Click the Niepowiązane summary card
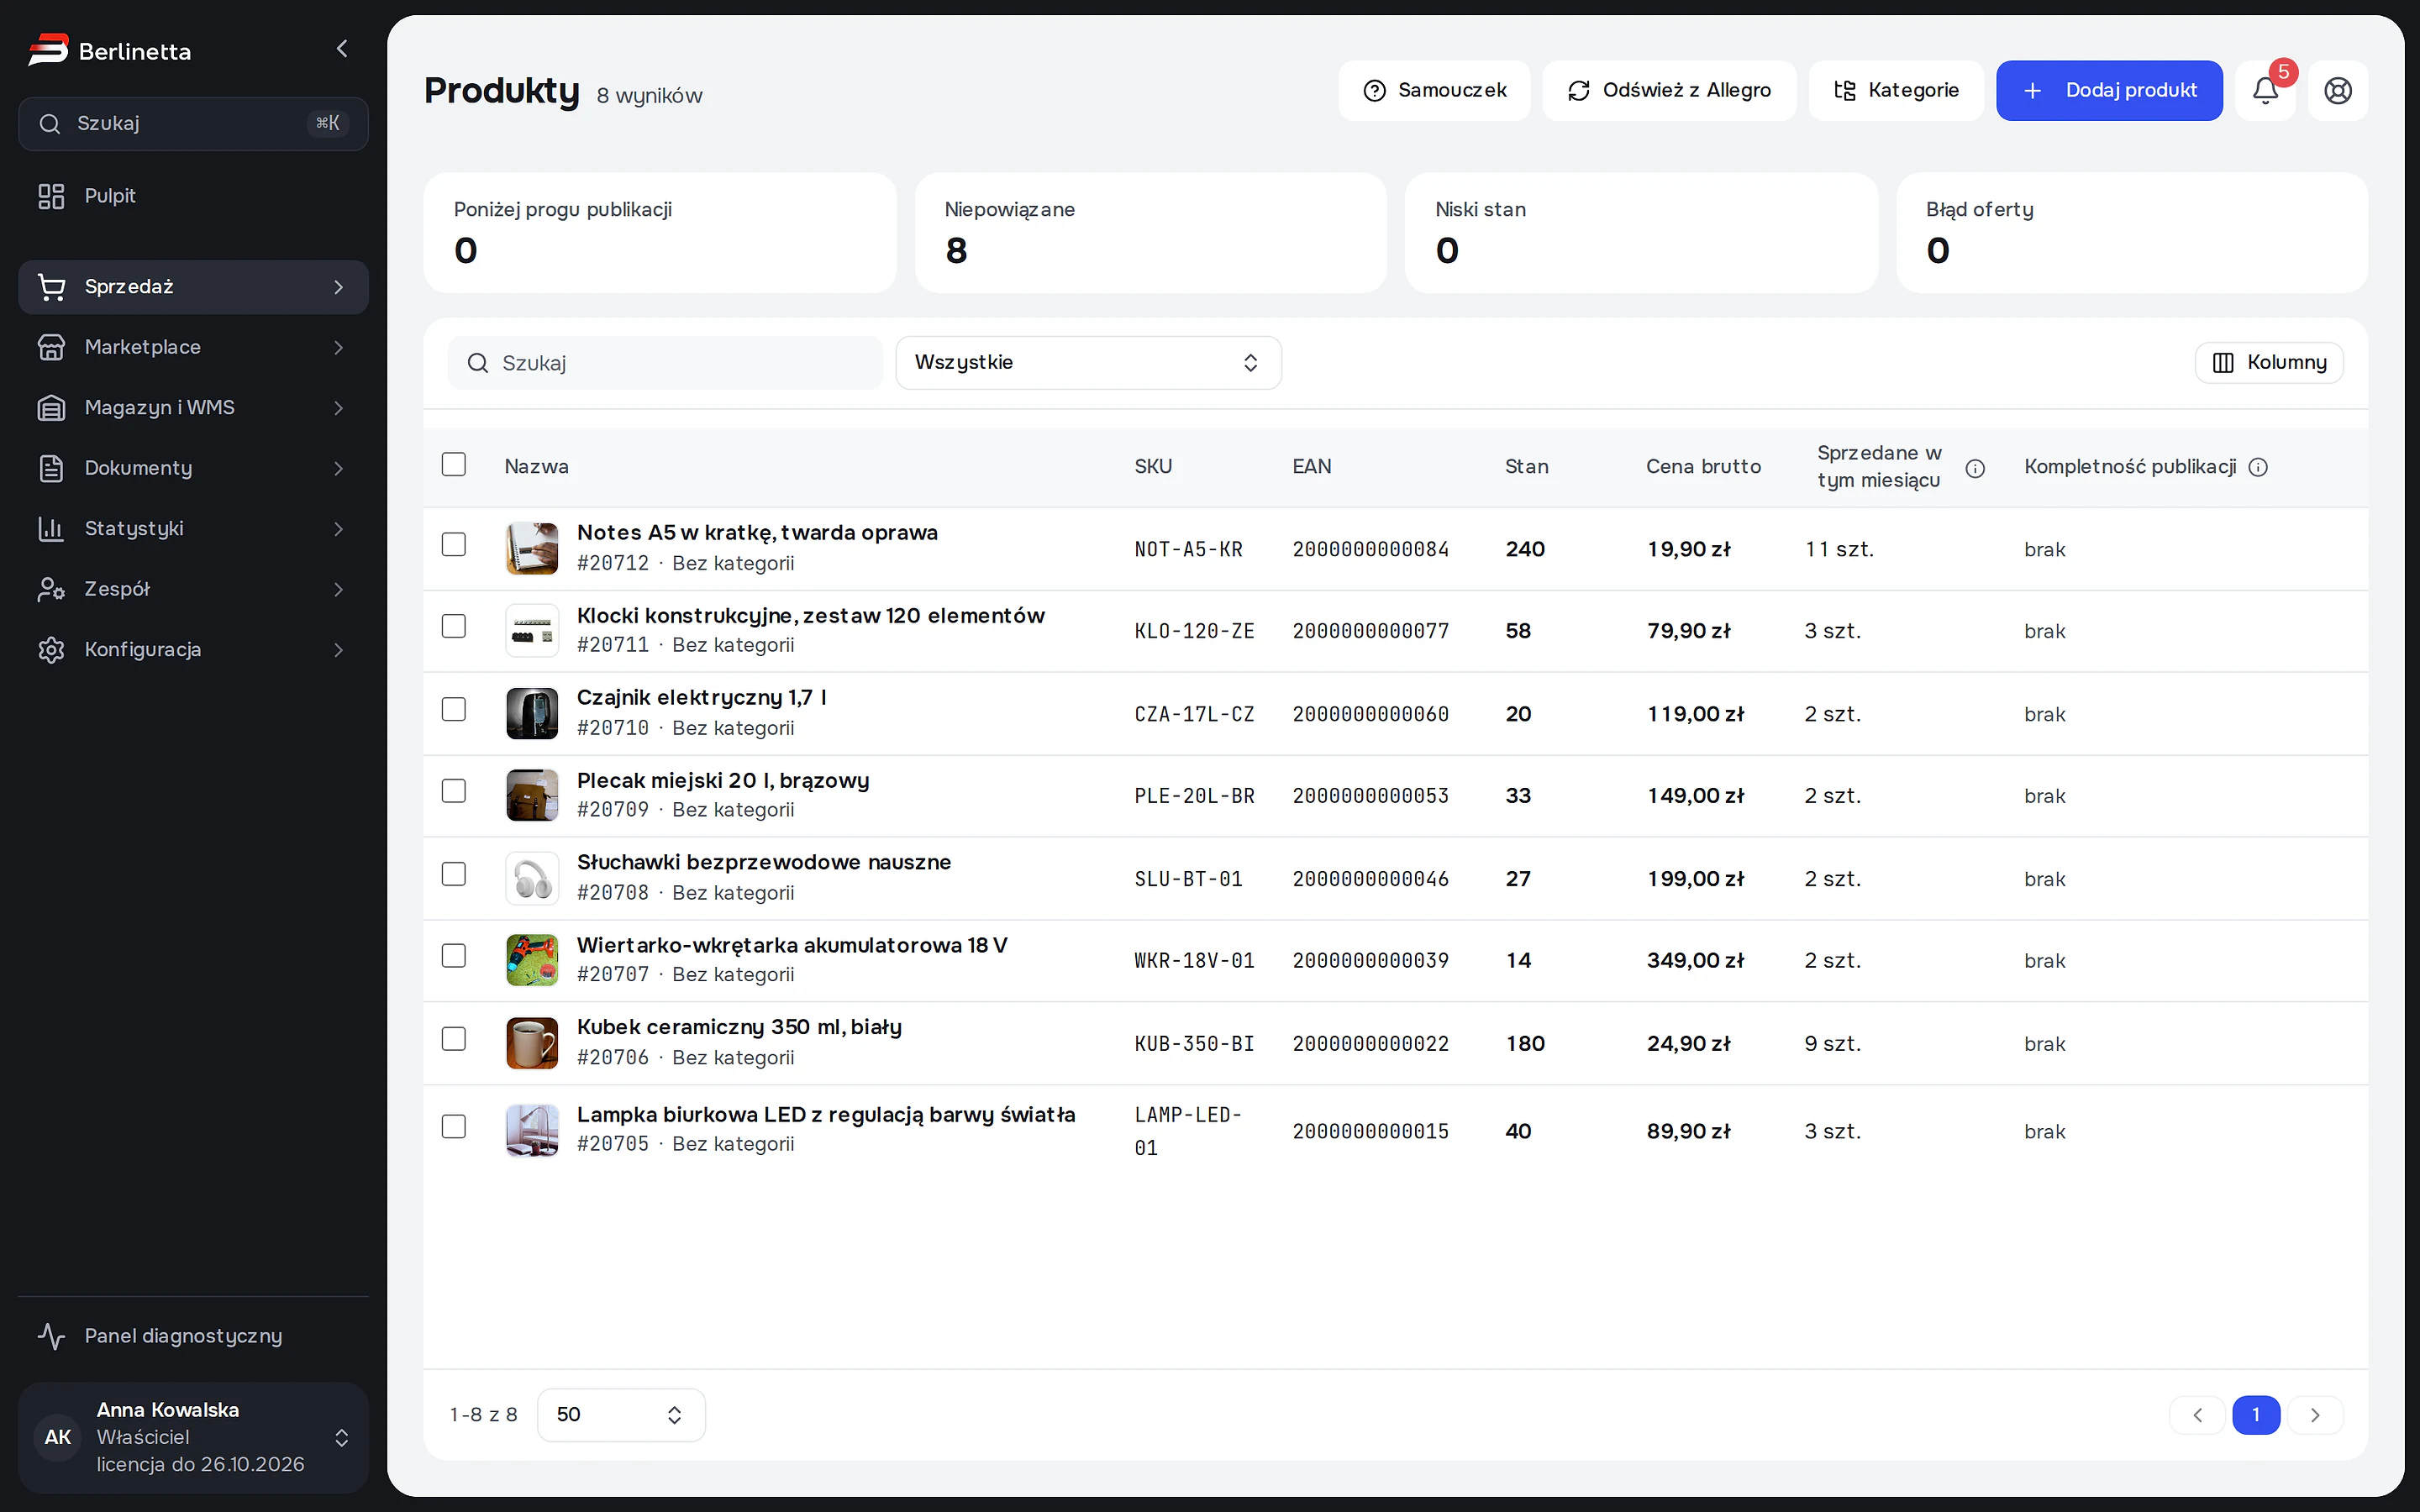Viewport: 2420px width, 1512px height. coord(1150,233)
